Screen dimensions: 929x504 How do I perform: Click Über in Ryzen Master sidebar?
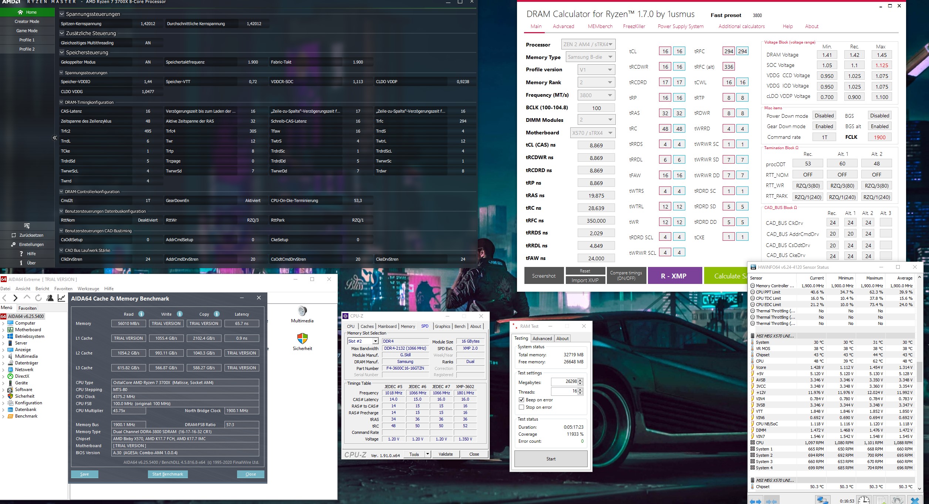tap(27, 263)
